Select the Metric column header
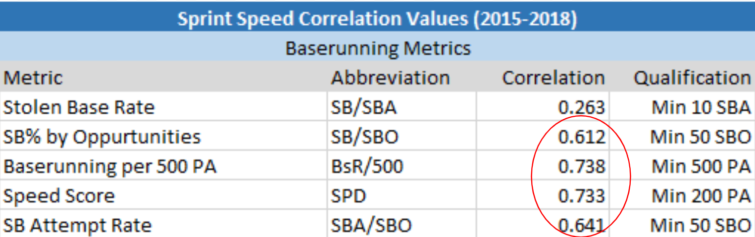The height and width of the screenshot is (237, 755). pos(163,78)
